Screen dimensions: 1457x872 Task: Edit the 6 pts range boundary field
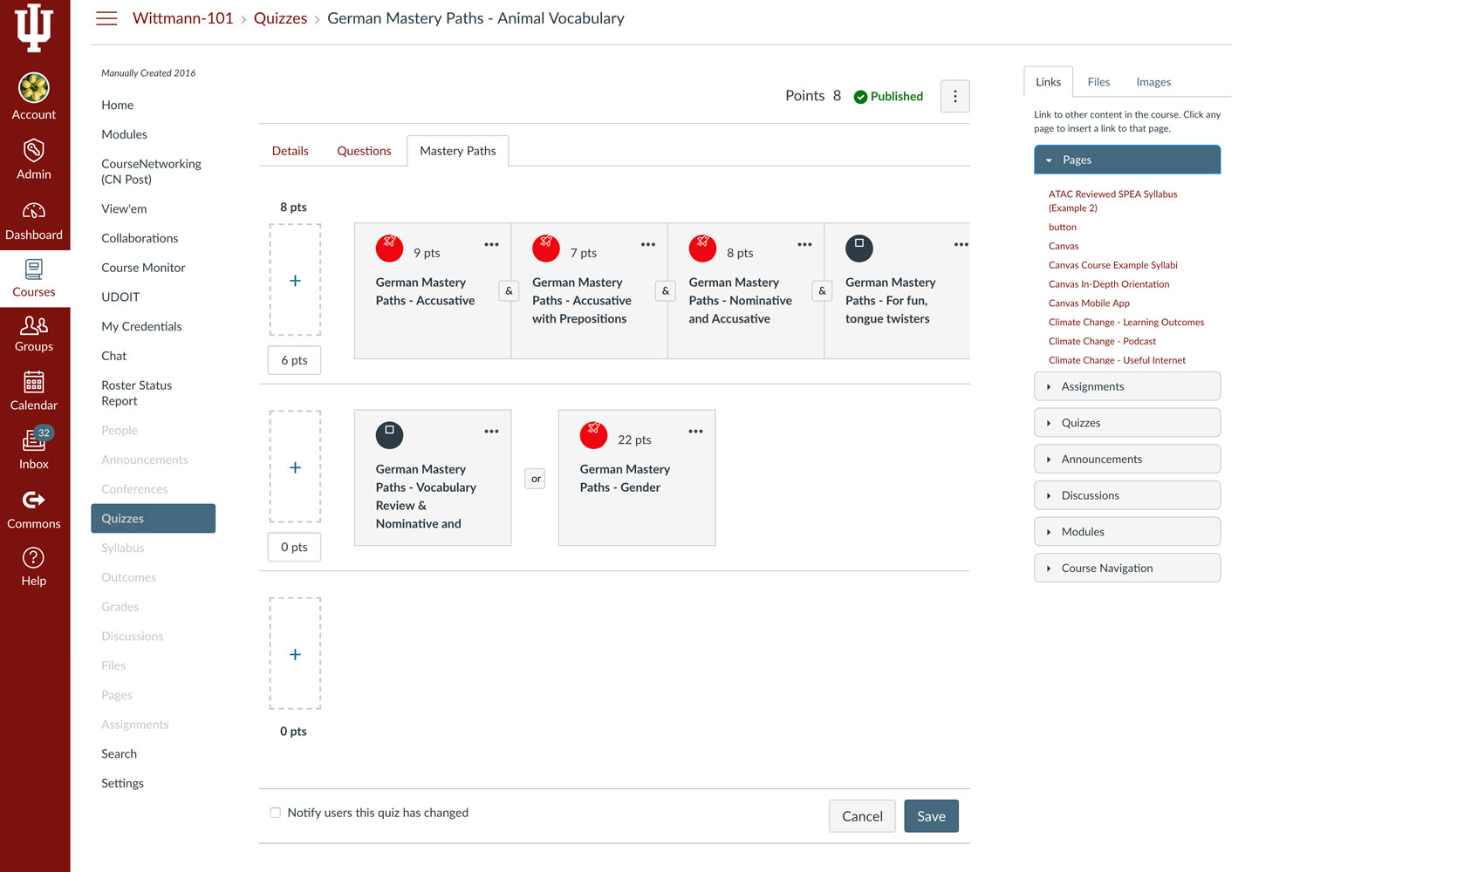tap(294, 360)
